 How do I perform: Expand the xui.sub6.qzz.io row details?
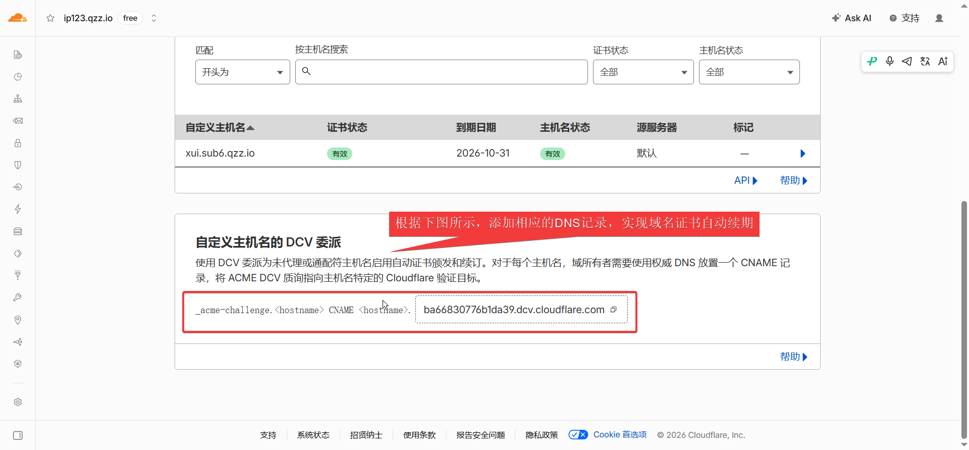pos(803,154)
